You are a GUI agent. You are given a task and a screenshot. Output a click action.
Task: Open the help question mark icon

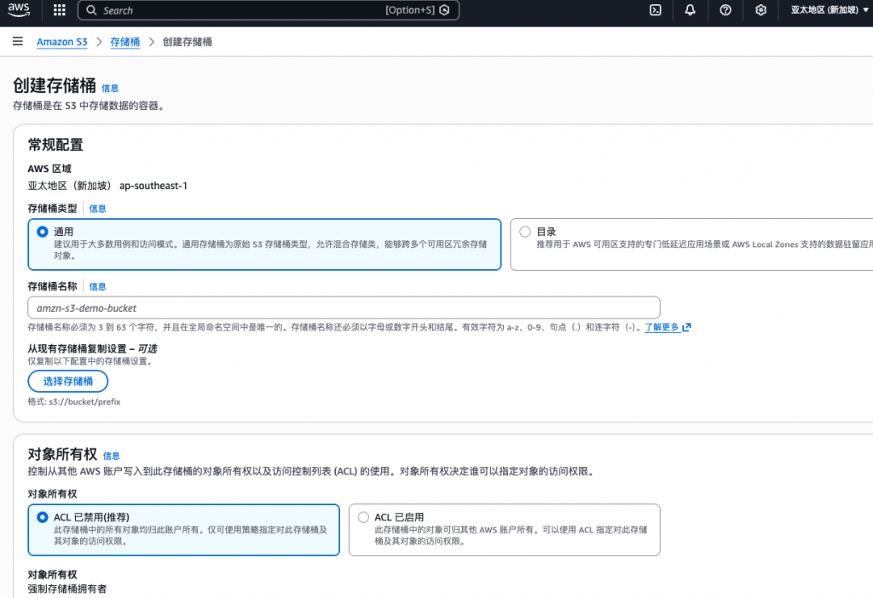(x=726, y=10)
